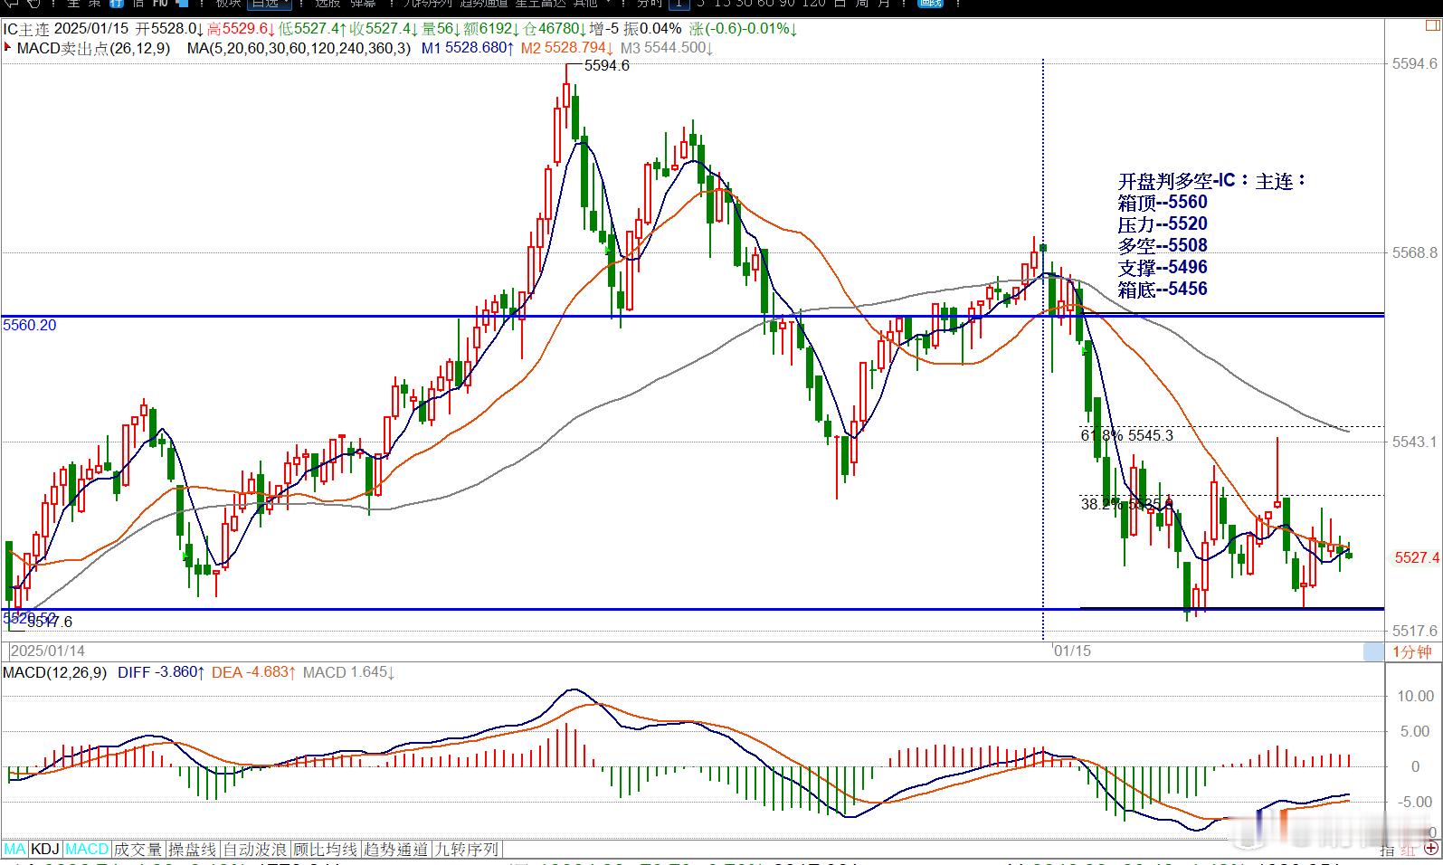
Task: Click the 开5528.0 opening price value
Action: [x=169, y=29]
